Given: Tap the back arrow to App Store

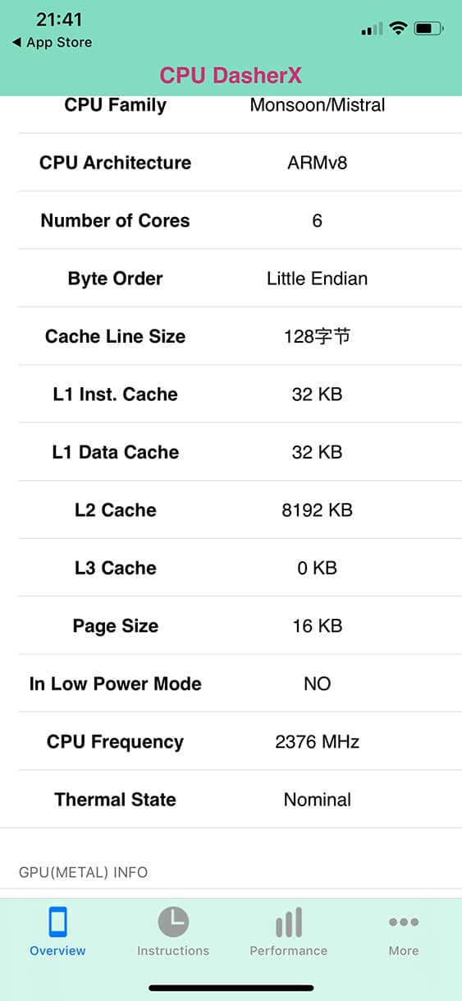Looking at the screenshot, I should pos(16,43).
